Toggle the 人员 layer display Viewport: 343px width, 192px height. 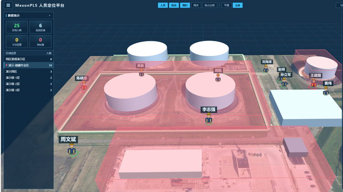point(163,5)
